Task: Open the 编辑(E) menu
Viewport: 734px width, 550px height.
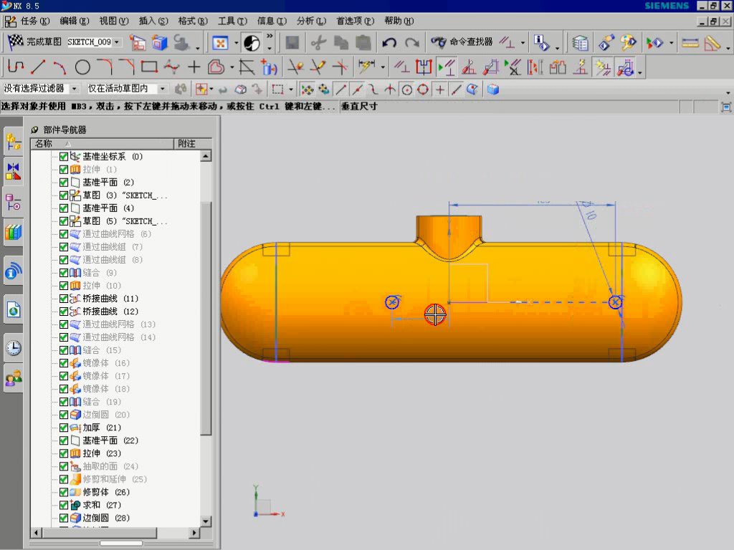Action: [75, 21]
